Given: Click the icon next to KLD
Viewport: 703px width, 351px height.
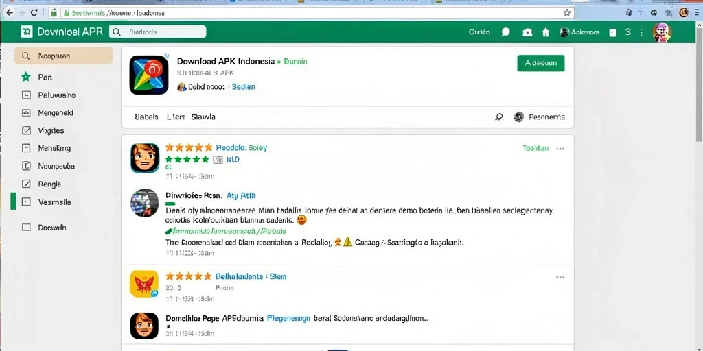Looking at the screenshot, I should (218, 159).
